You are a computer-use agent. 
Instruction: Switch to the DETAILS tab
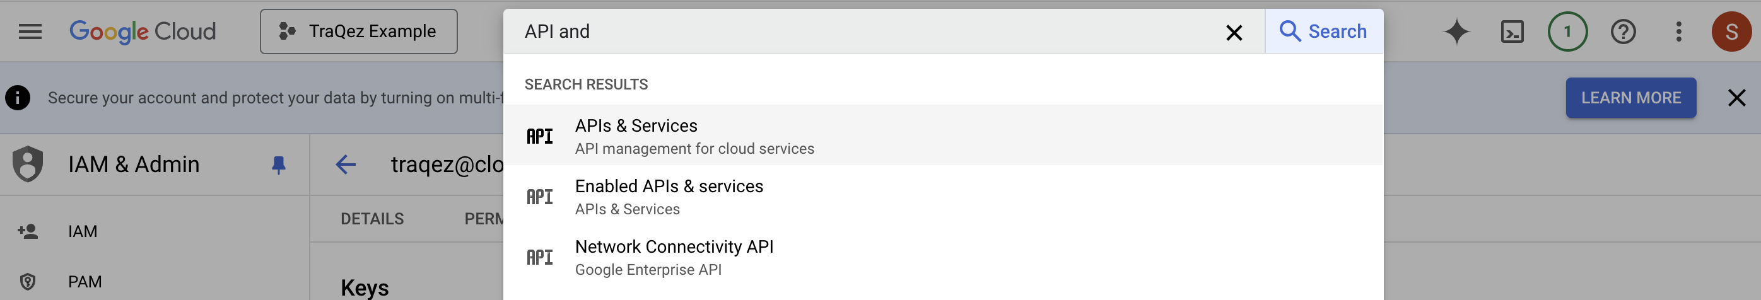point(372,219)
